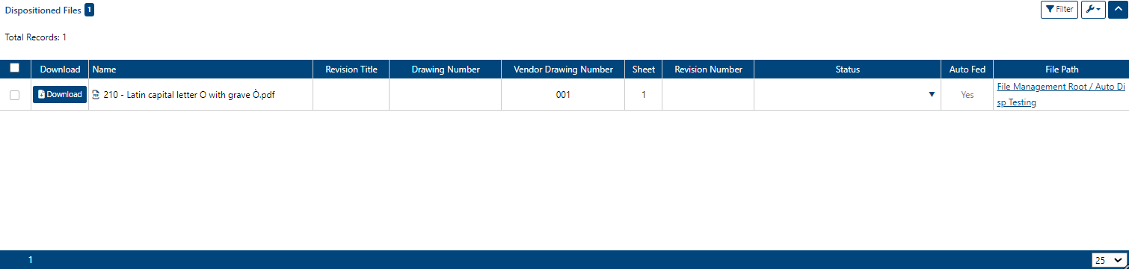Toggle the select-all header checkbox

click(14, 69)
